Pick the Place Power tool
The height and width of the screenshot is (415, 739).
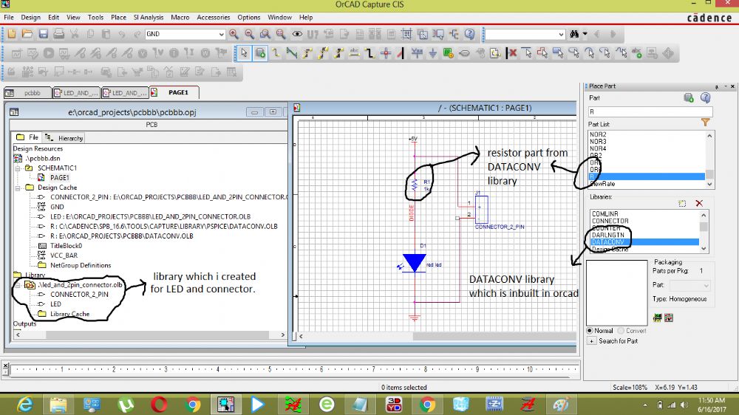point(417,53)
